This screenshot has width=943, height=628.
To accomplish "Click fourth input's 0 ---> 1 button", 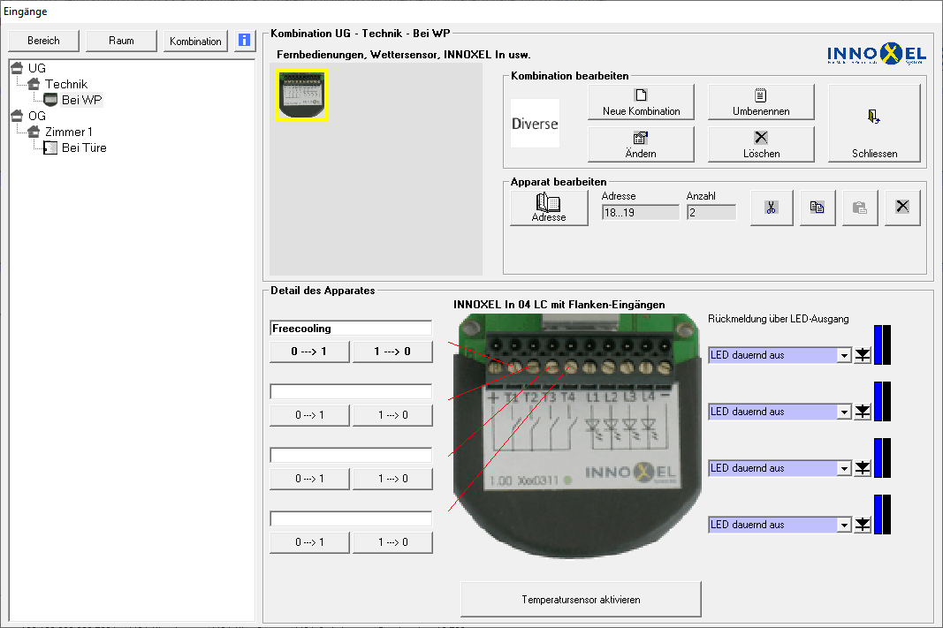I will point(309,542).
